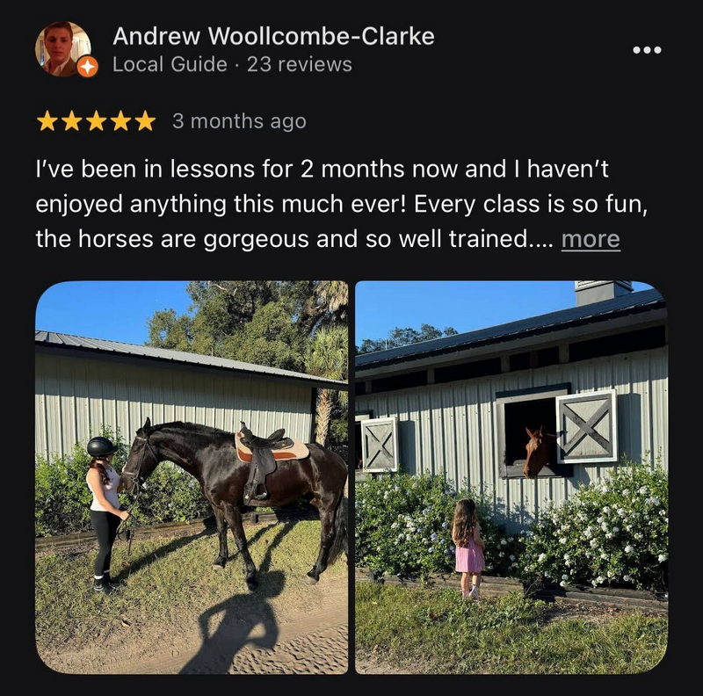
Task: Open the three-dot review options menu
Action: pyautogui.click(x=647, y=50)
